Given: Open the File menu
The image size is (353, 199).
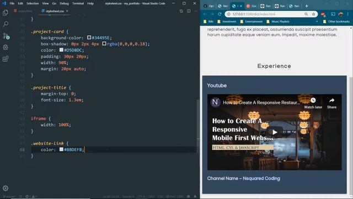Looking at the screenshot, I should 12,3.
